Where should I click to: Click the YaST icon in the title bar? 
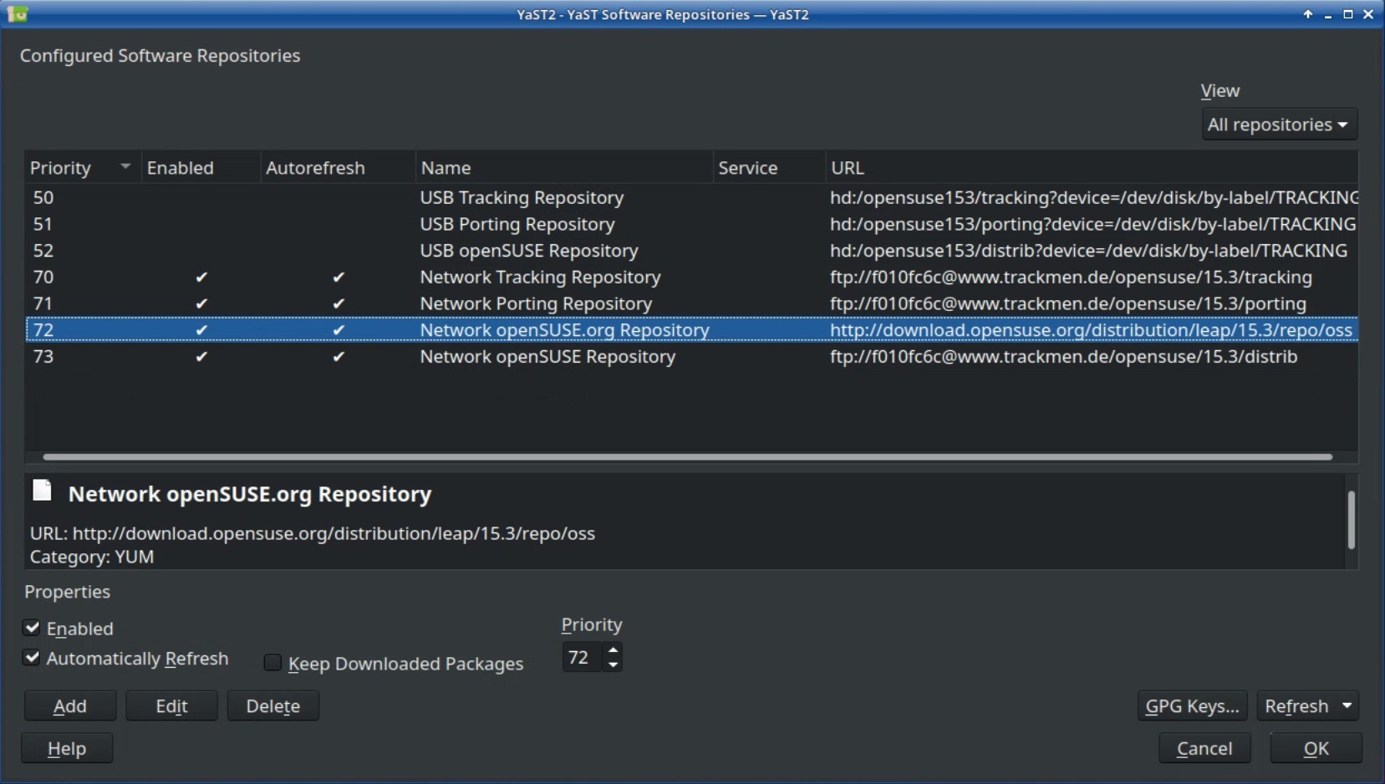(x=17, y=13)
